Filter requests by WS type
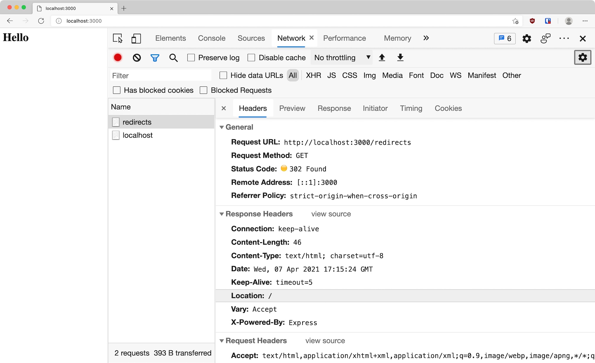The height and width of the screenshot is (363, 595). tap(455, 75)
